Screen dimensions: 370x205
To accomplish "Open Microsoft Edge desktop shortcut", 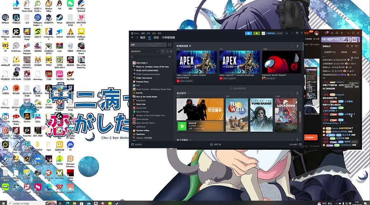I will click(49, 189).
